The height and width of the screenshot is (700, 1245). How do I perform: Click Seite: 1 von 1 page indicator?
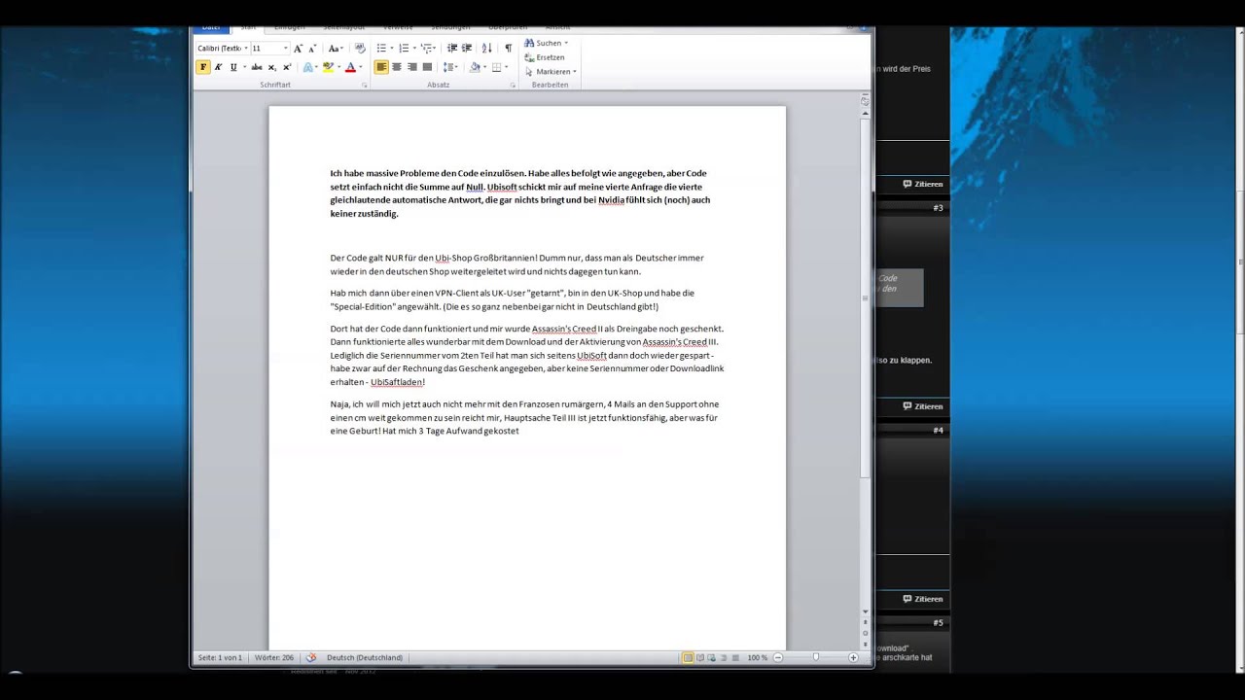tap(220, 657)
